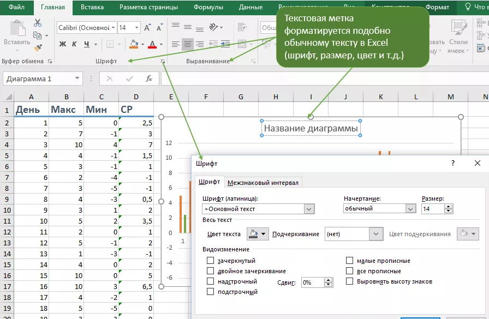The width and height of the screenshot is (489, 319).
Task: Check the двойное зачеркивание checkbox
Action: 211,270
